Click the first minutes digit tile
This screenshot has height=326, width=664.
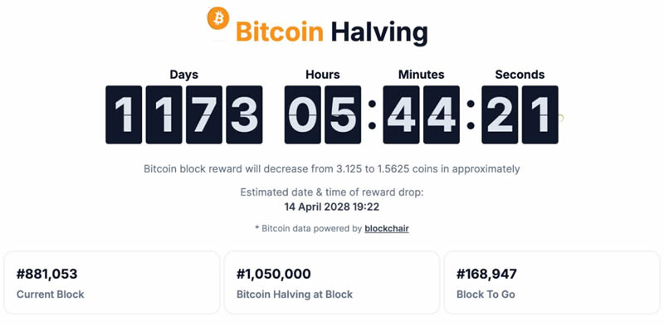point(401,114)
